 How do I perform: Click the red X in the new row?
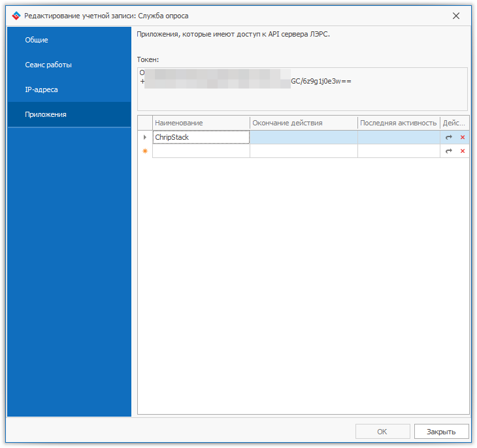pyautogui.click(x=463, y=151)
